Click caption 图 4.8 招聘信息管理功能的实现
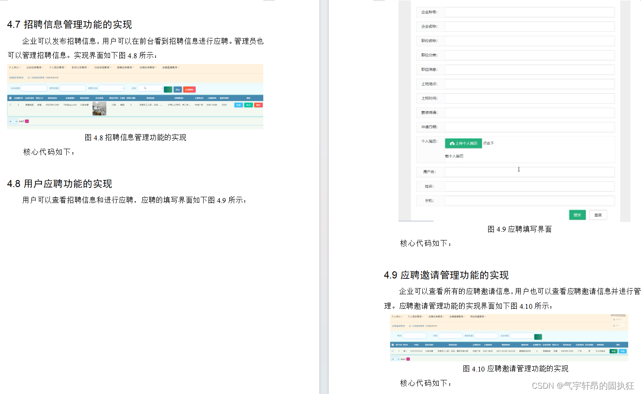641x394 pixels. (136, 137)
